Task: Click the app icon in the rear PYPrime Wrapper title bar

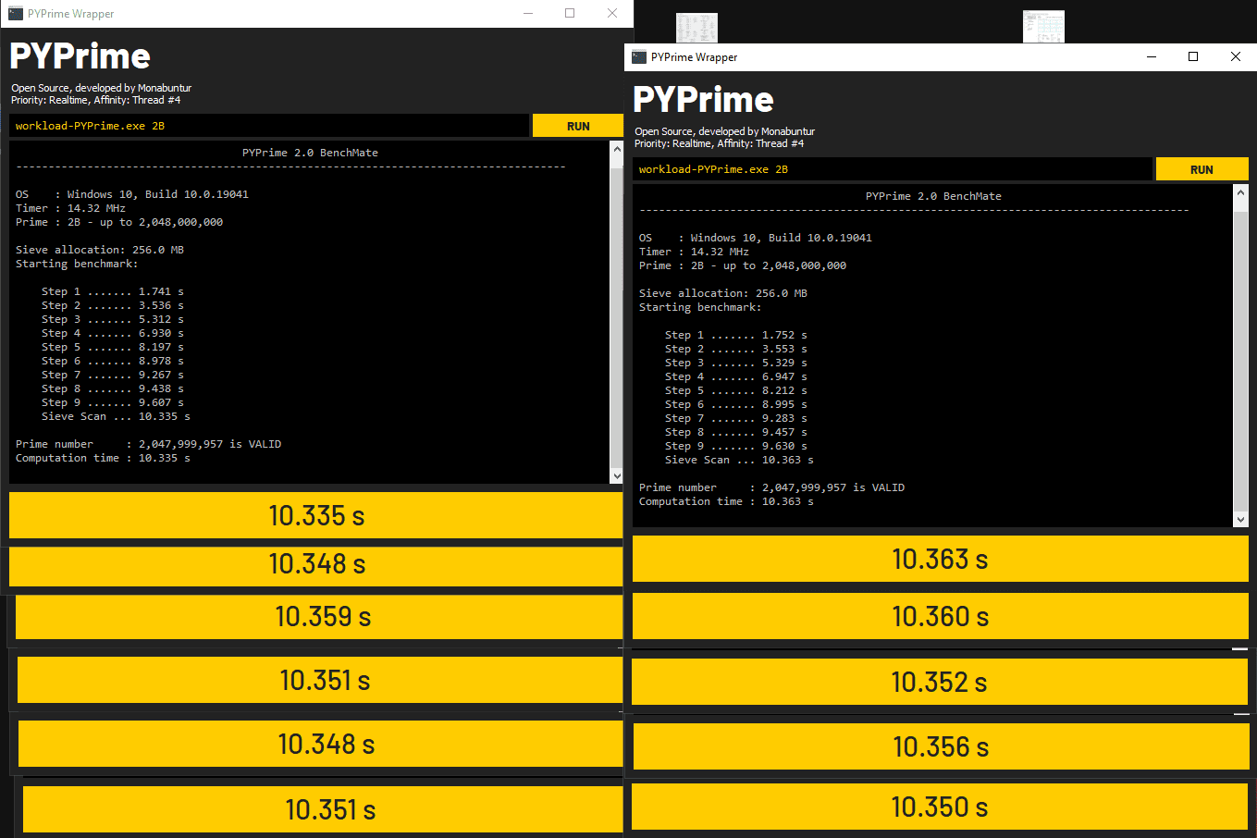Action: click(16, 14)
